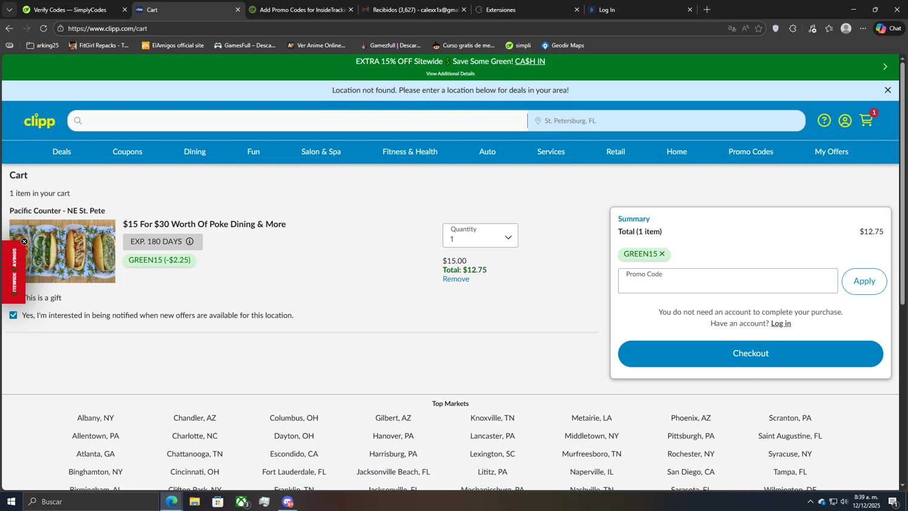Open a new browser tab
This screenshot has width=908, height=511.
(x=706, y=10)
